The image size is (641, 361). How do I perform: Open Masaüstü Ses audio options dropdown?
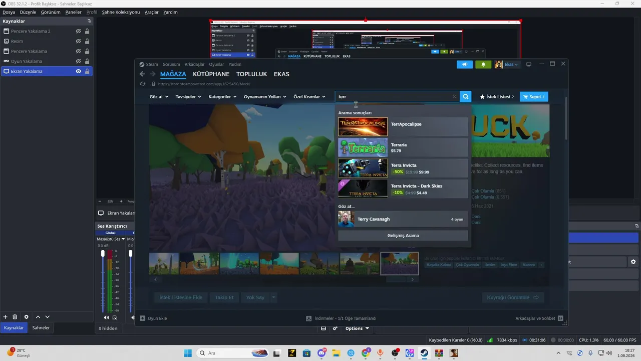tap(123, 239)
